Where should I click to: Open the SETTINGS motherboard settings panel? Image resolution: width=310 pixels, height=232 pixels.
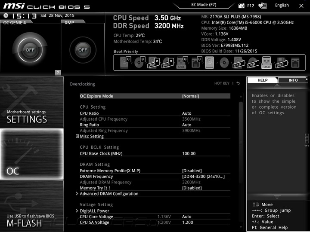[31, 102]
